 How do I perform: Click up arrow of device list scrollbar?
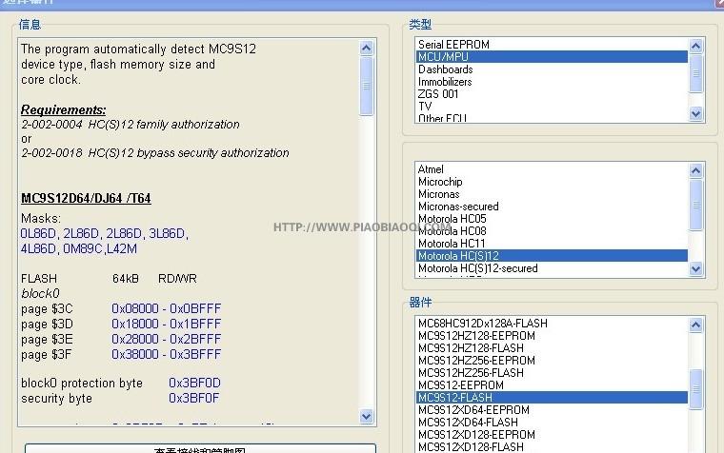pos(695,325)
